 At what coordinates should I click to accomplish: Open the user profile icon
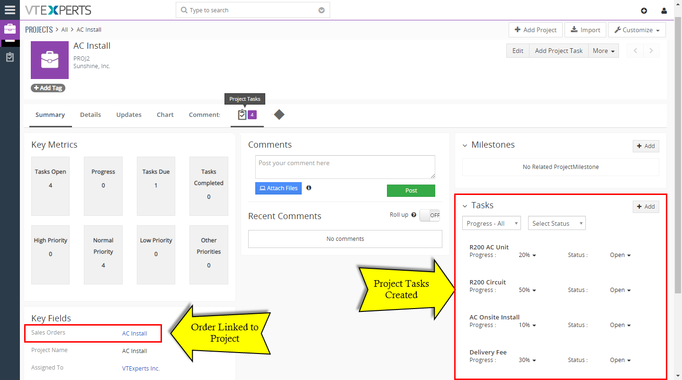(x=664, y=10)
